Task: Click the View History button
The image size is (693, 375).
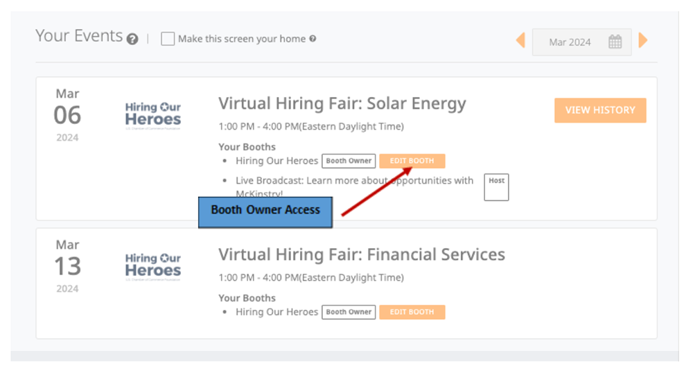Action: pyautogui.click(x=600, y=110)
